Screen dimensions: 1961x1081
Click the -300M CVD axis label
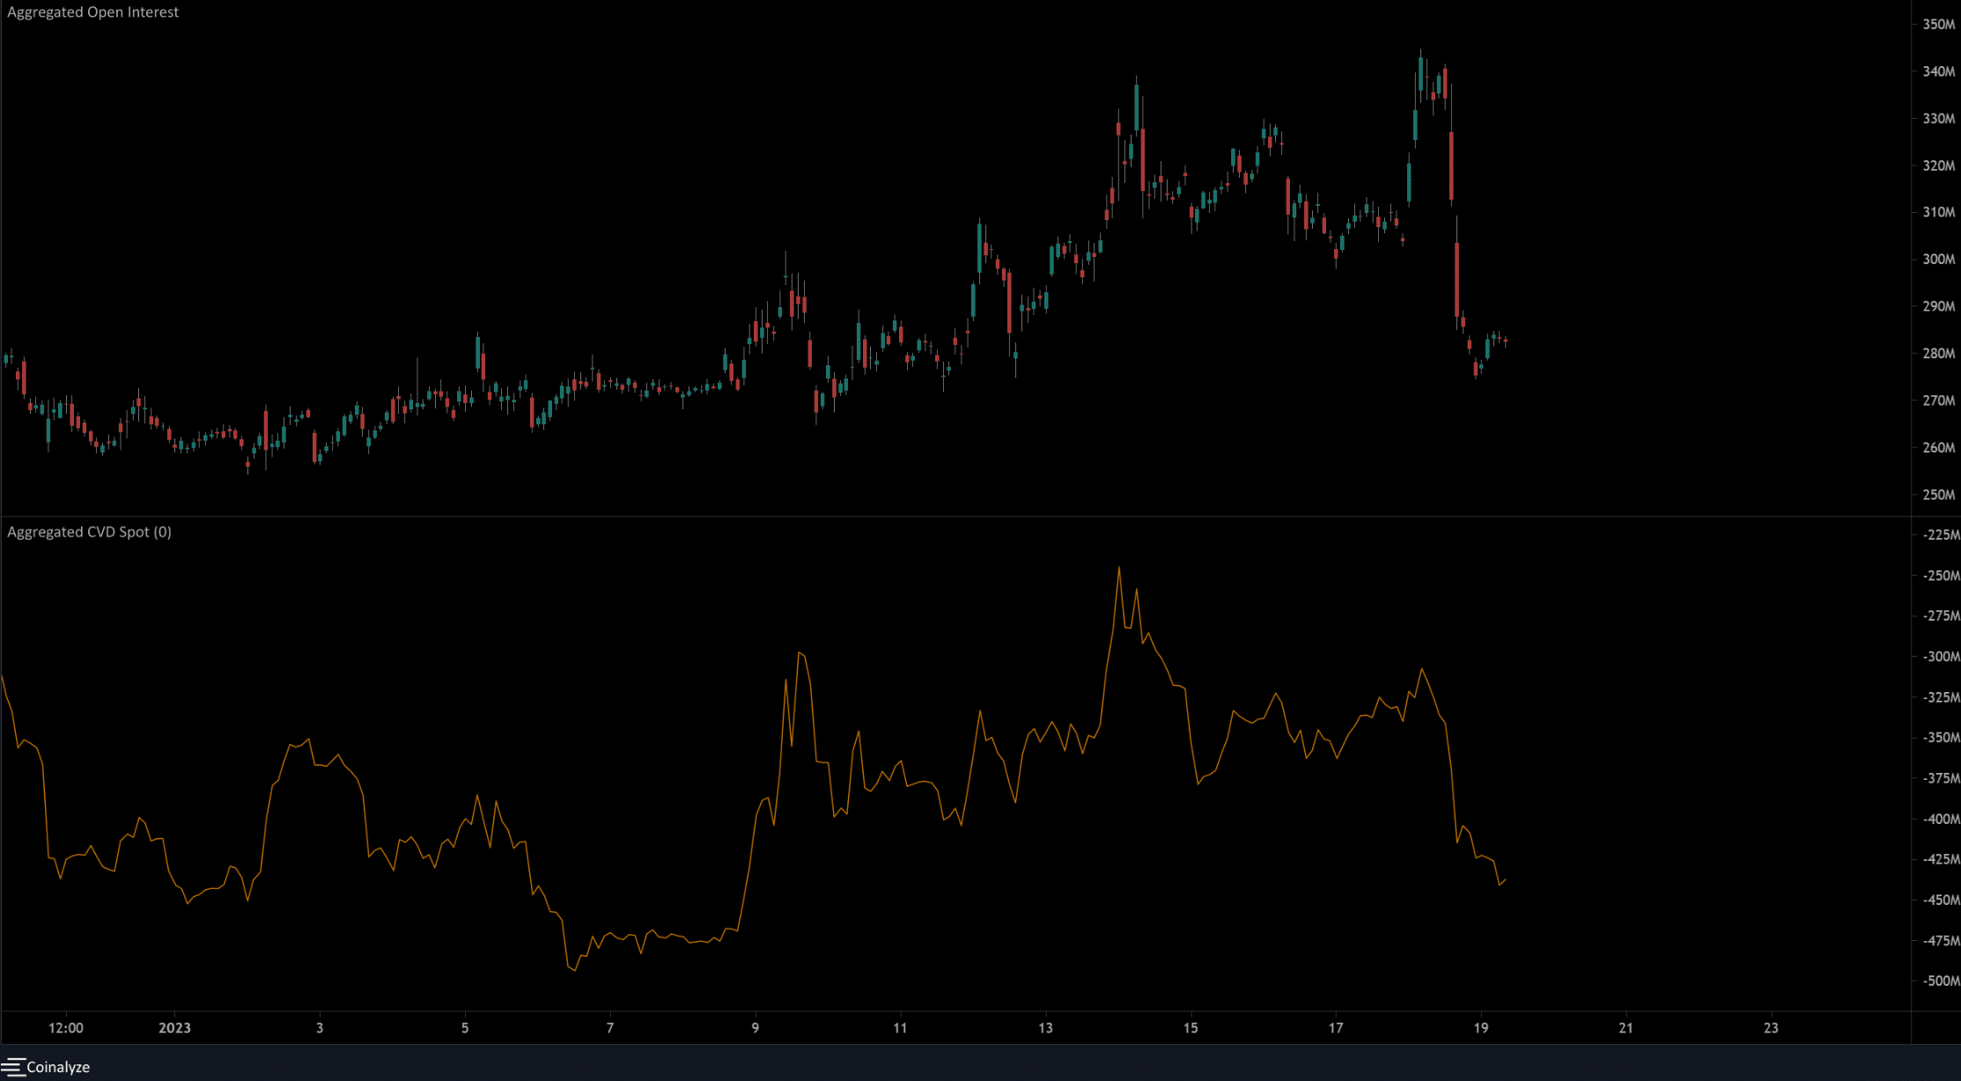click(1941, 657)
